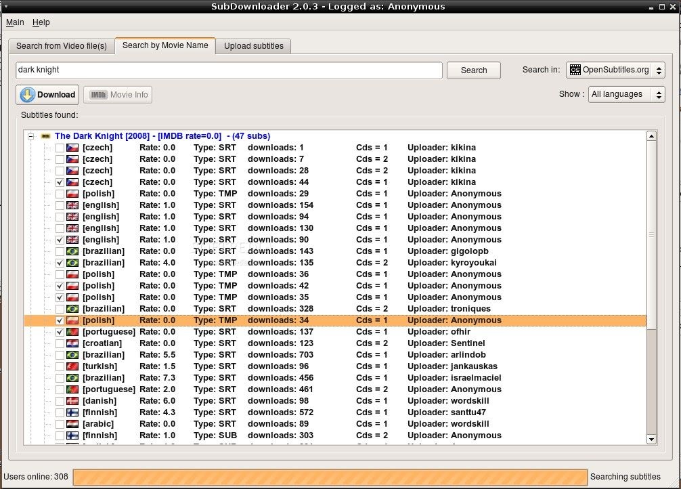Collapse The Dark Knight tree node
681x489 pixels.
click(31, 136)
